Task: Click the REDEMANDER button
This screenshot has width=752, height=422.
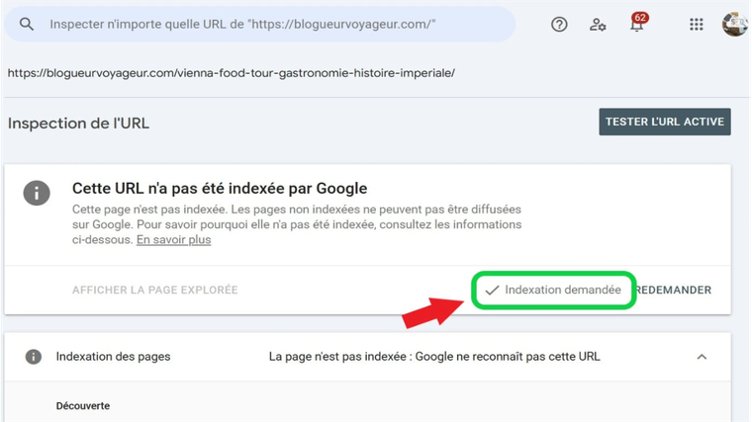Action: tap(674, 290)
